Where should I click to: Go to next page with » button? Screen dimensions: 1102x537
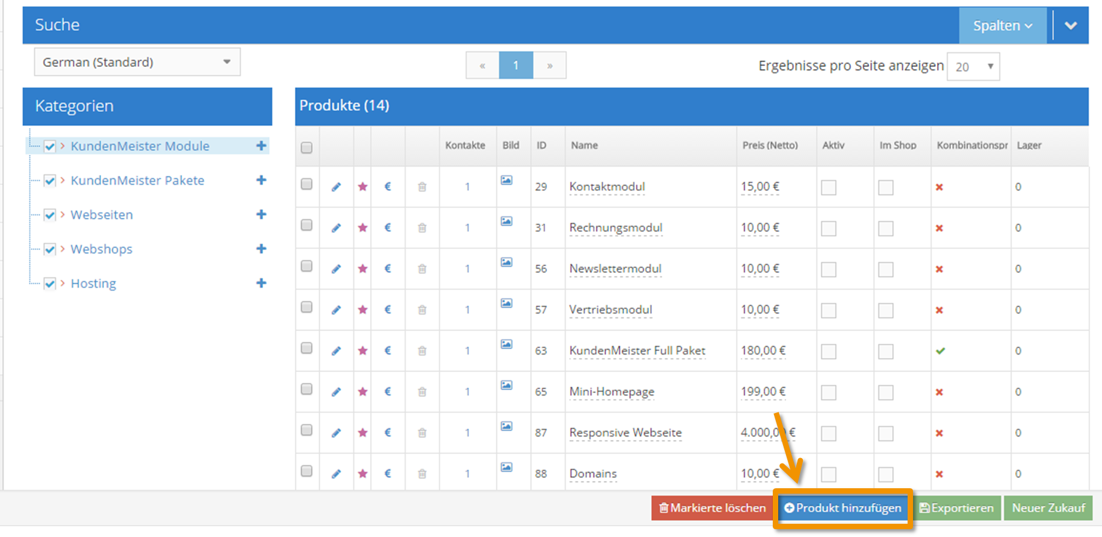549,66
